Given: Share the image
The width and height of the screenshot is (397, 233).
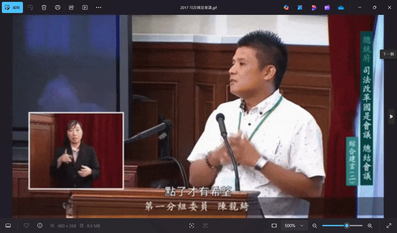Looking at the screenshot, I should pos(71,7).
